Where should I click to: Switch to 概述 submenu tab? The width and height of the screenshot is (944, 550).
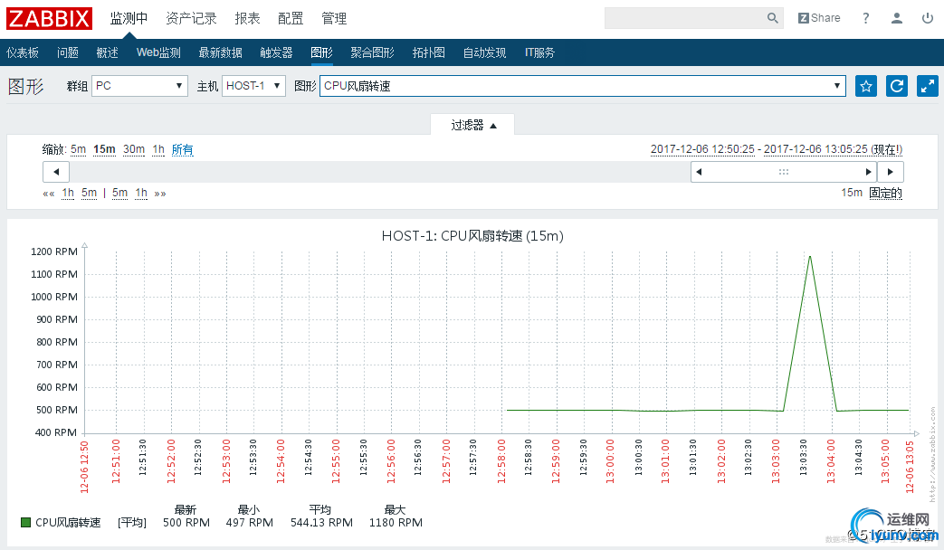click(x=108, y=52)
